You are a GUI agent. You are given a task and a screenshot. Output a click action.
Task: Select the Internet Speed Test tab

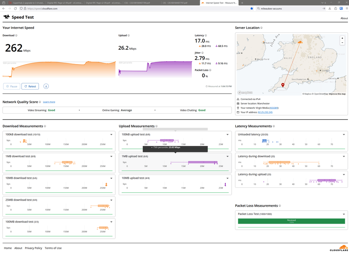coord(219,3)
